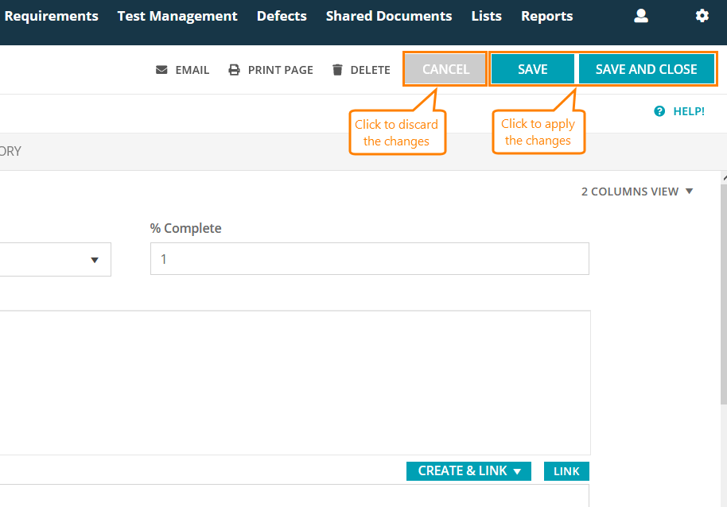This screenshot has height=507, width=727.
Task: Select Defects in the top navigation
Action: click(282, 16)
